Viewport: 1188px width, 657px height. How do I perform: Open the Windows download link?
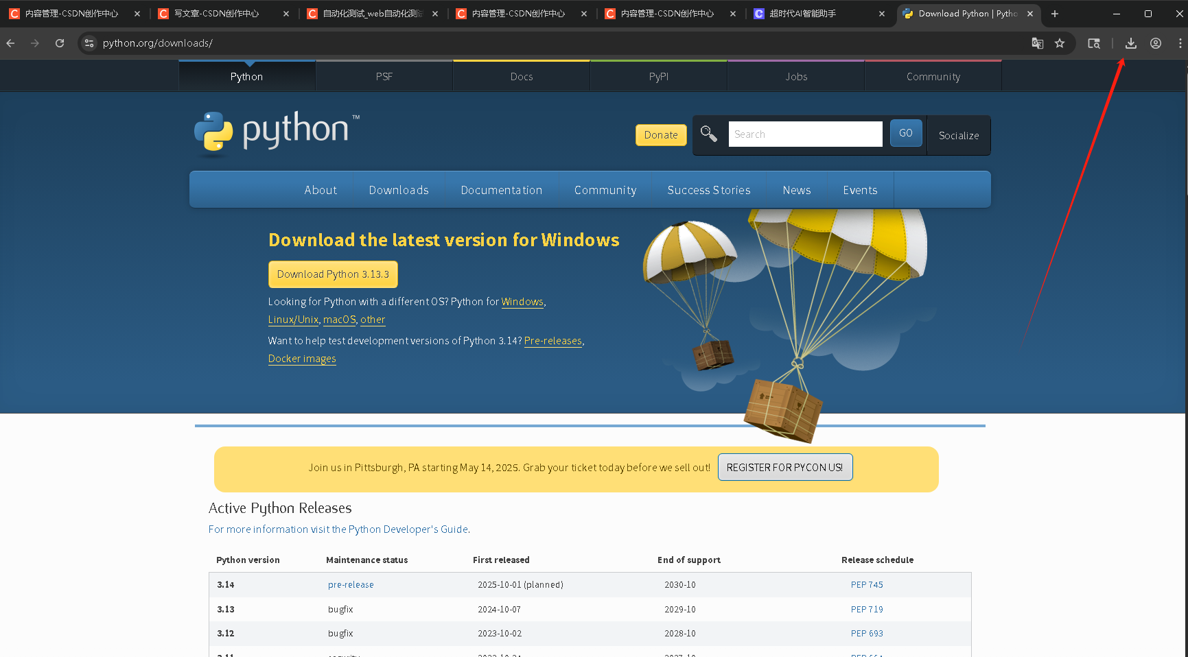pos(522,302)
